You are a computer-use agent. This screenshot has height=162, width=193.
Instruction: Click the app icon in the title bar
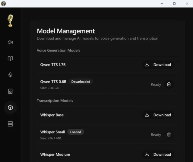pos(3,4)
